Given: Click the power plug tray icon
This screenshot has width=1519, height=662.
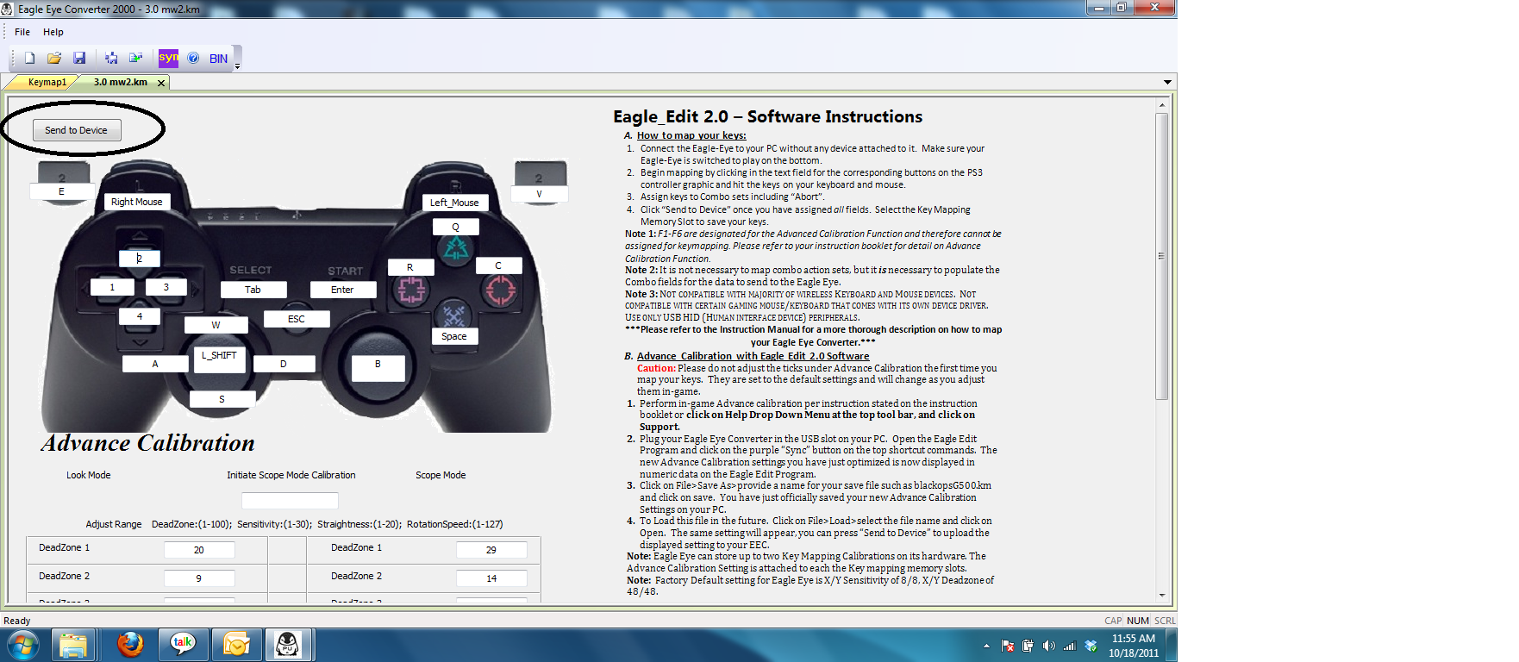Looking at the screenshot, I should pyautogui.click(x=1028, y=646).
